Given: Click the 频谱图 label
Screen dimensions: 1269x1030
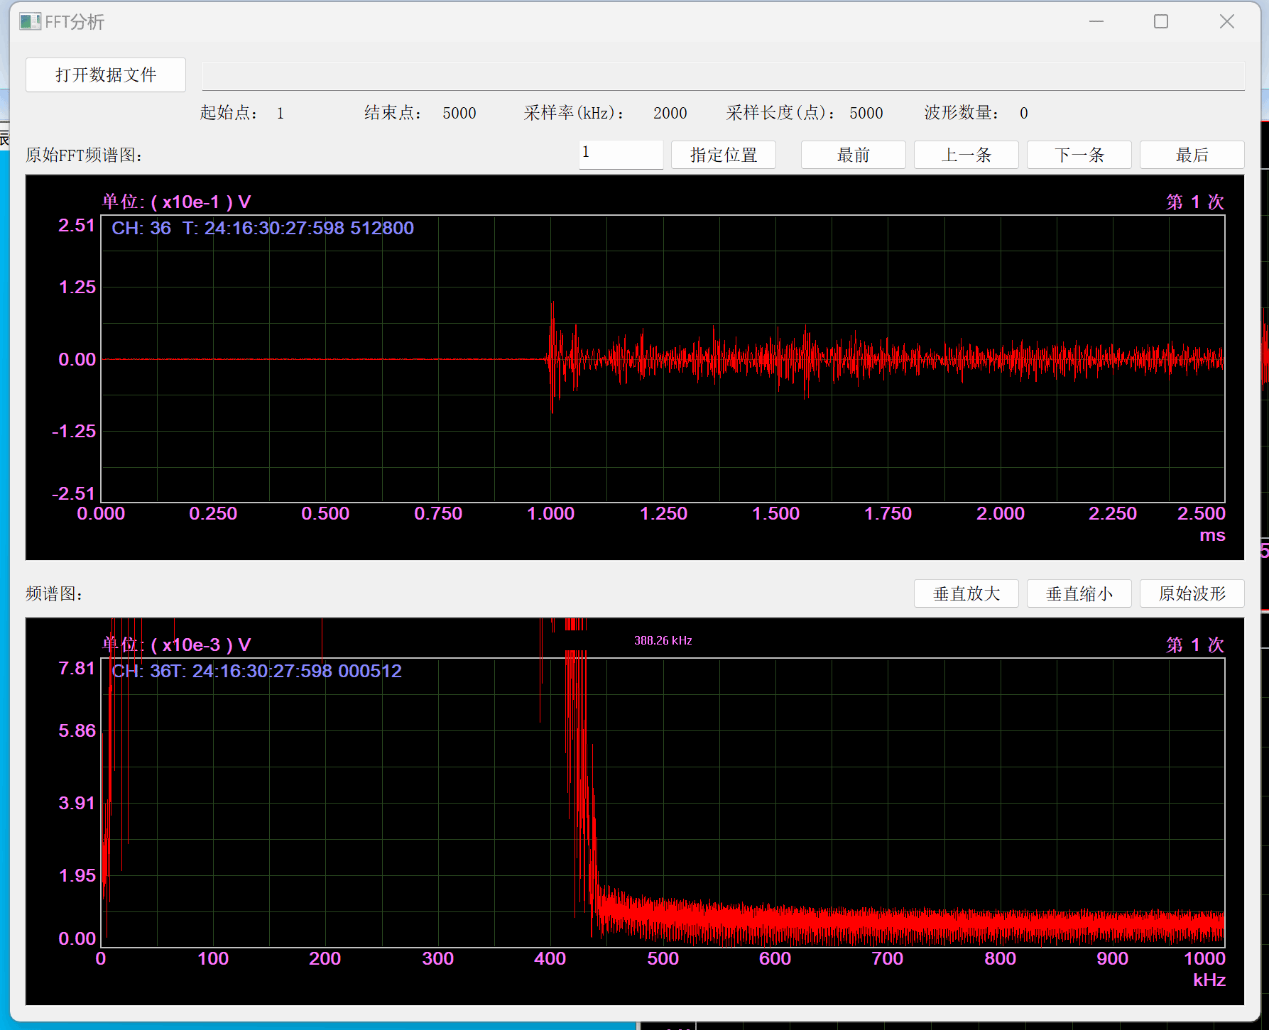Looking at the screenshot, I should pyautogui.click(x=54, y=593).
